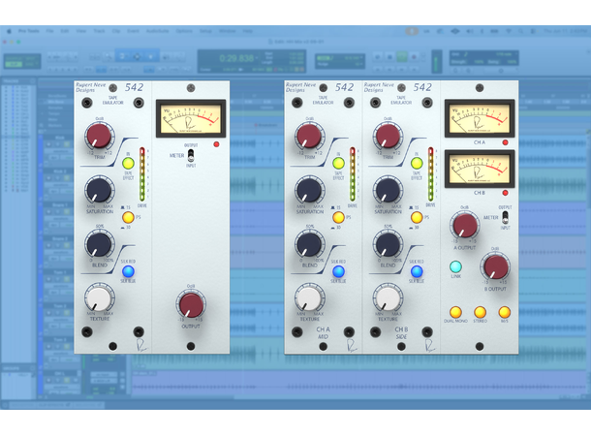The width and height of the screenshot is (591, 436).
Task: Open the Pro Tools application menu
Action: (x=29, y=31)
